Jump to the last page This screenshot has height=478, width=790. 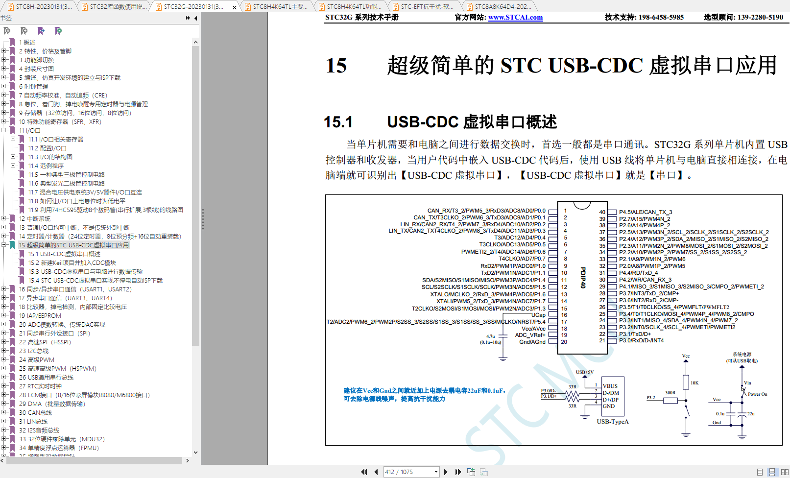click(458, 472)
